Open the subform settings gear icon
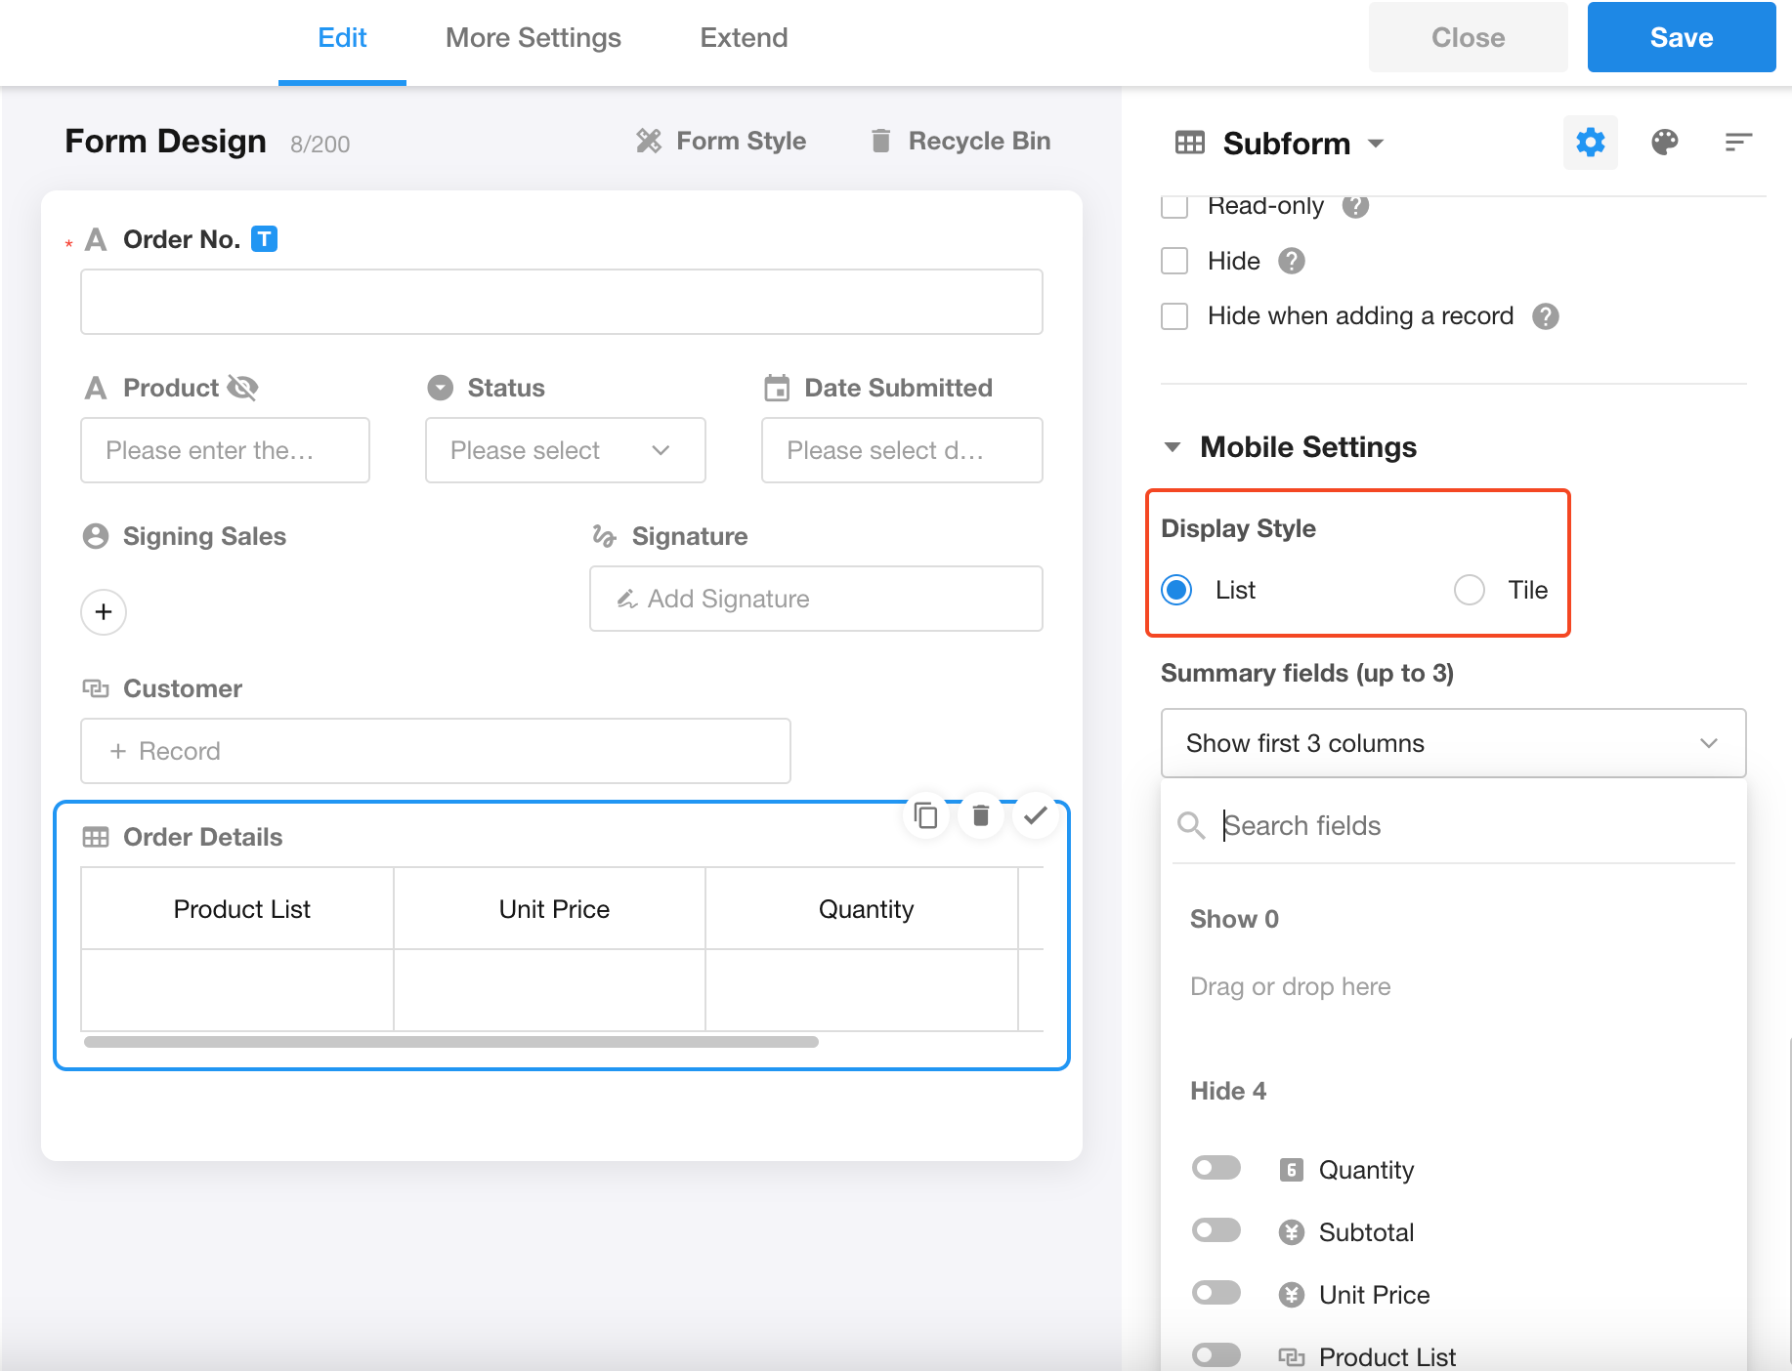The width and height of the screenshot is (1792, 1371). [x=1590, y=143]
